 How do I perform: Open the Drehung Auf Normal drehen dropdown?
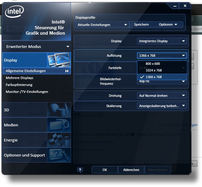click(x=162, y=96)
